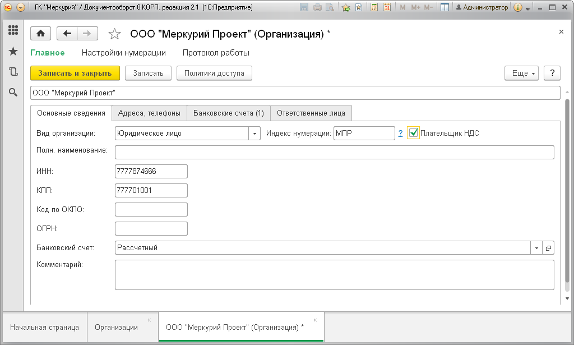Open the calculator icon in the title bar
574x345 pixels.
pos(374,7)
